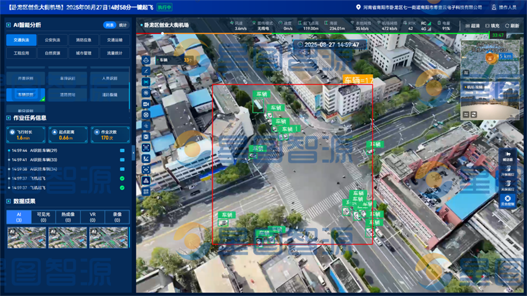Set video quality with 超清 button

pos(473,26)
